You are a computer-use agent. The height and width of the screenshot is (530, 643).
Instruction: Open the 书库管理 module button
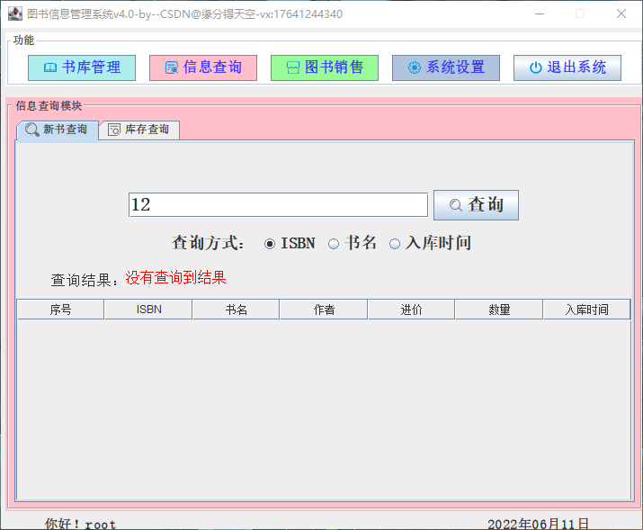[82, 67]
